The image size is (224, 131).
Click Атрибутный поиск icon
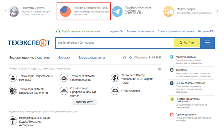171,57
